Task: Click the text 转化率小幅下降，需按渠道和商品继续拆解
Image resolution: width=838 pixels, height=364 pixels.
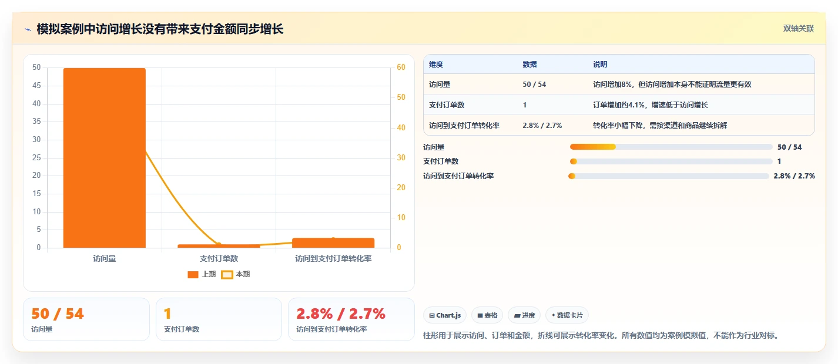Action: 660,126
